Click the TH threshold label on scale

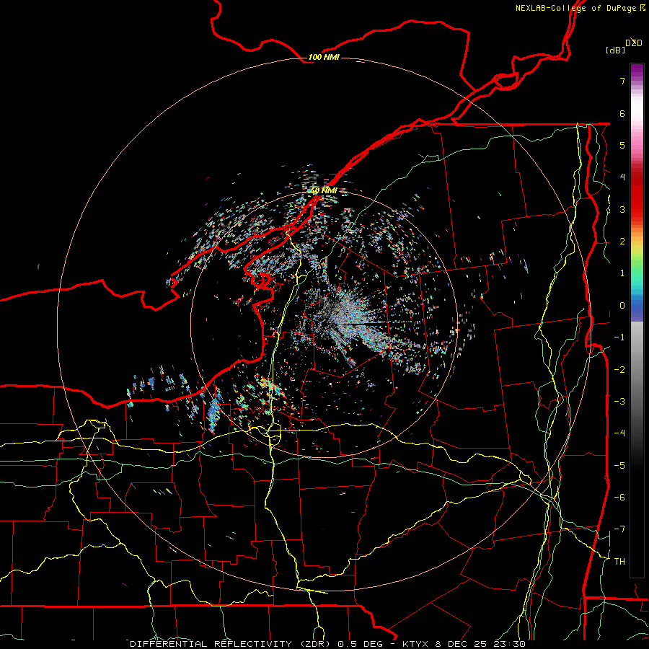[619, 562]
